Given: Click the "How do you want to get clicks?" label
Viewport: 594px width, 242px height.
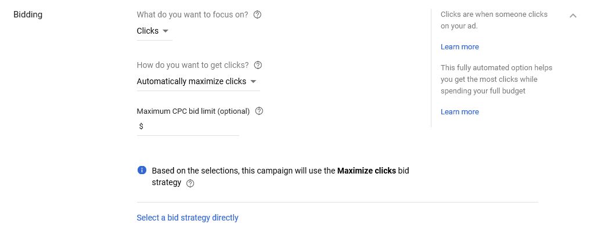Looking at the screenshot, I should pos(193,65).
